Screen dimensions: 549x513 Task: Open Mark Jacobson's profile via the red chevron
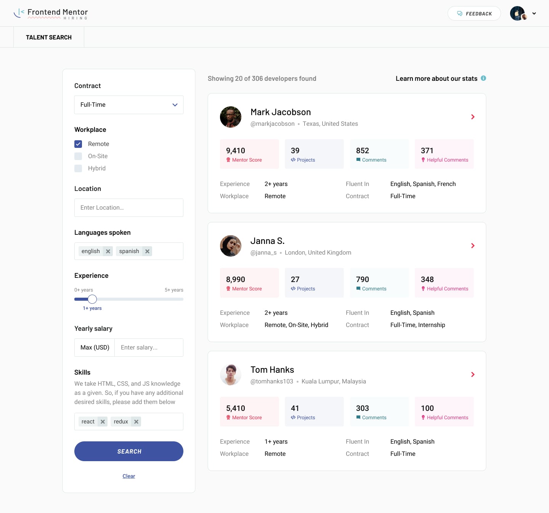[x=472, y=117]
